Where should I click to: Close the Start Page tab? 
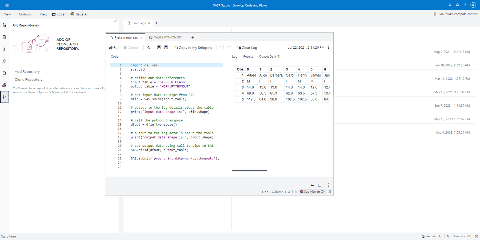[x=149, y=23]
